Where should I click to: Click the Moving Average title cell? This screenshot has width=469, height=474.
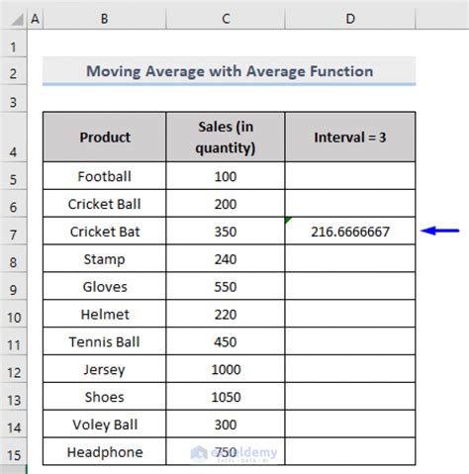click(x=229, y=71)
